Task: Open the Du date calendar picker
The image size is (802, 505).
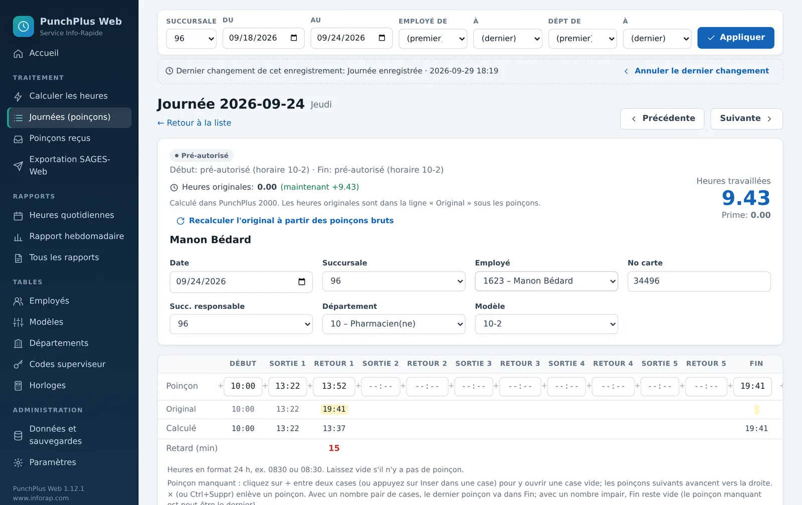Action: click(294, 38)
